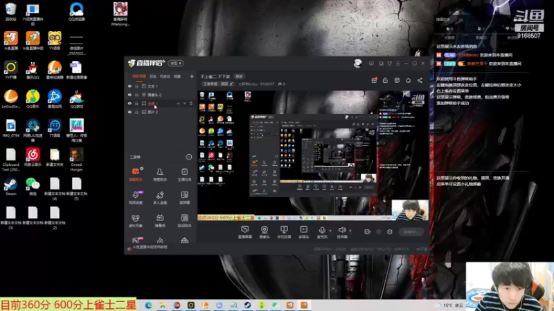Open the second toolbox tool with the person icon
The width and height of the screenshot is (554, 311).
(x=160, y=174)
